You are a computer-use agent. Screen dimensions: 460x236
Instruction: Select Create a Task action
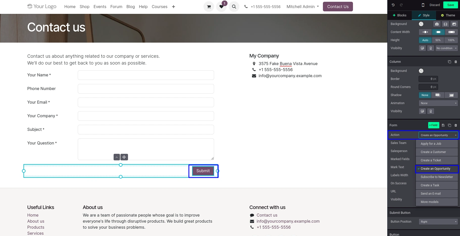click(437, 185)
